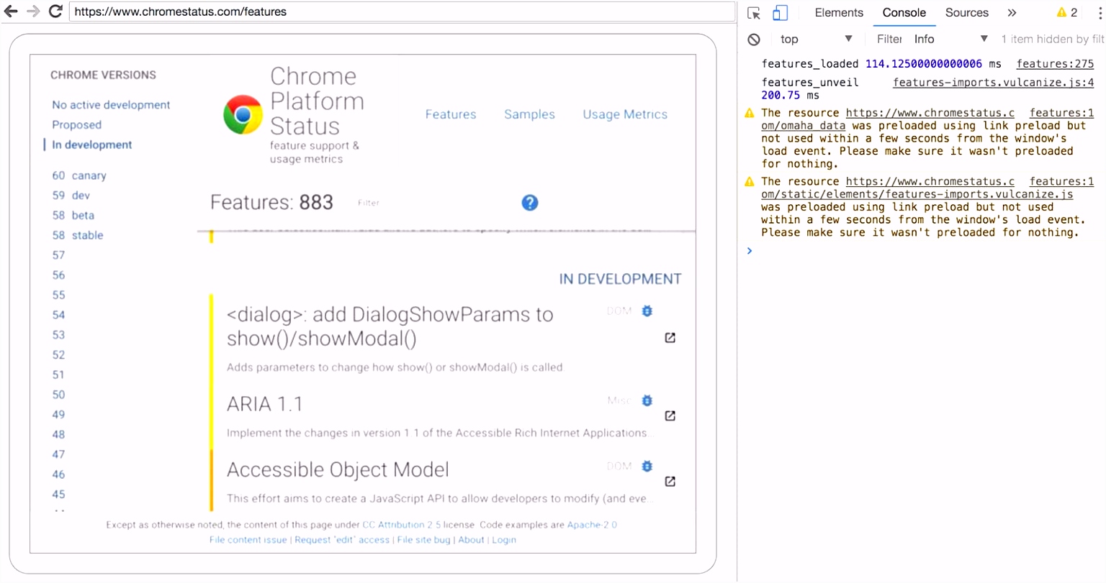Toggle the device toolbar icon

coord(780,13)
